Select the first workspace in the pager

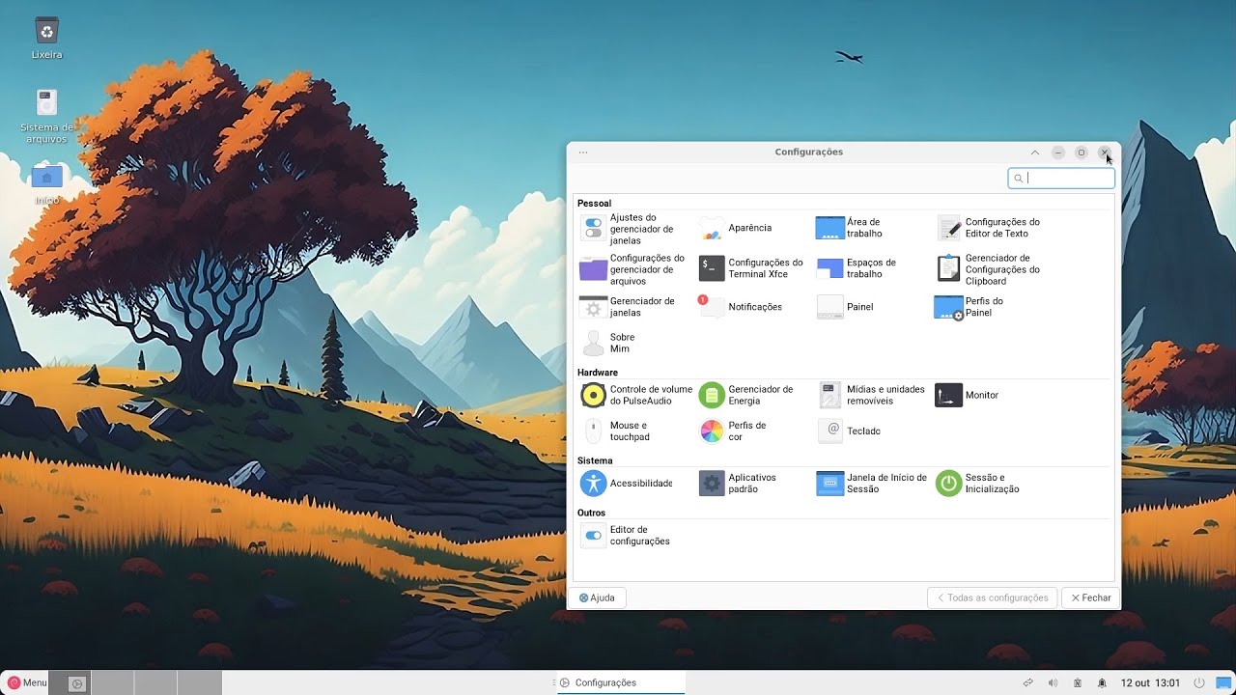[70, 682]
